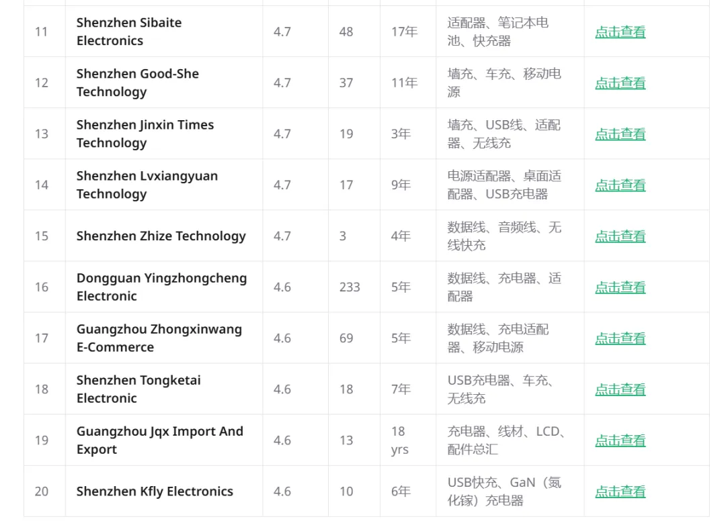This screenshot has width=726, height=521.
Task: Click the 17年 cell for Sibaite Electronics
Action: click(x=404, y=32)
